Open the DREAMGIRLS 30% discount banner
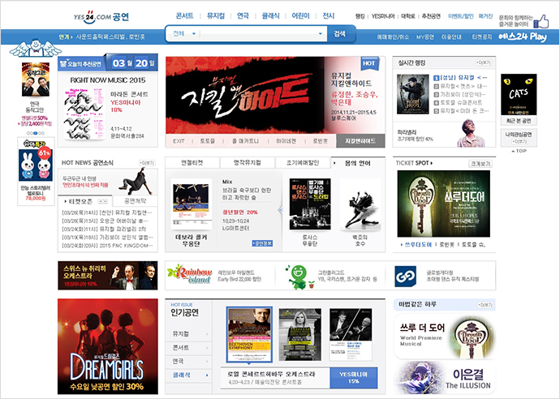Viewport: 560px width, 399px height. click(x=108, y=346)
